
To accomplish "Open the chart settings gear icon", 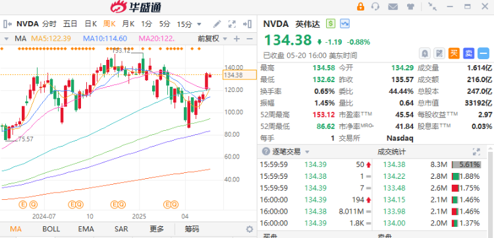I will pyautogui.click(x=250, y=229).
